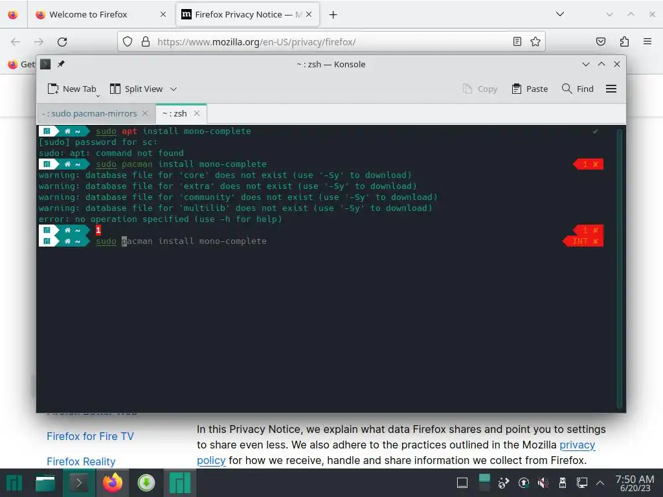
Task: Open a new Firefox tab
Action: click(333, 15)
